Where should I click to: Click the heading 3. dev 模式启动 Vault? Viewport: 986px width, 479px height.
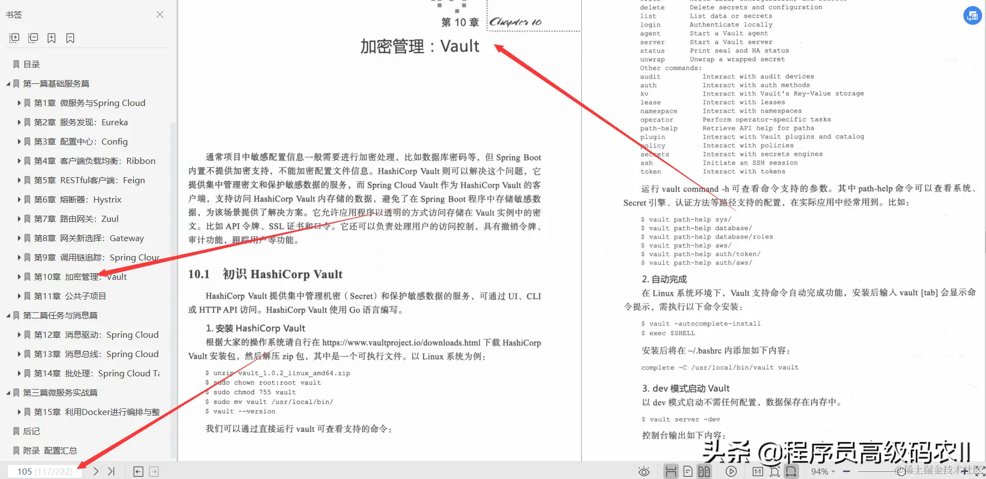tap(685, 388)
